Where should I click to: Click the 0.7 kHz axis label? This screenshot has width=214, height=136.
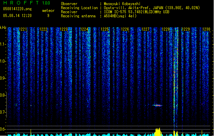pyautogui.click(x=3, y=112)
